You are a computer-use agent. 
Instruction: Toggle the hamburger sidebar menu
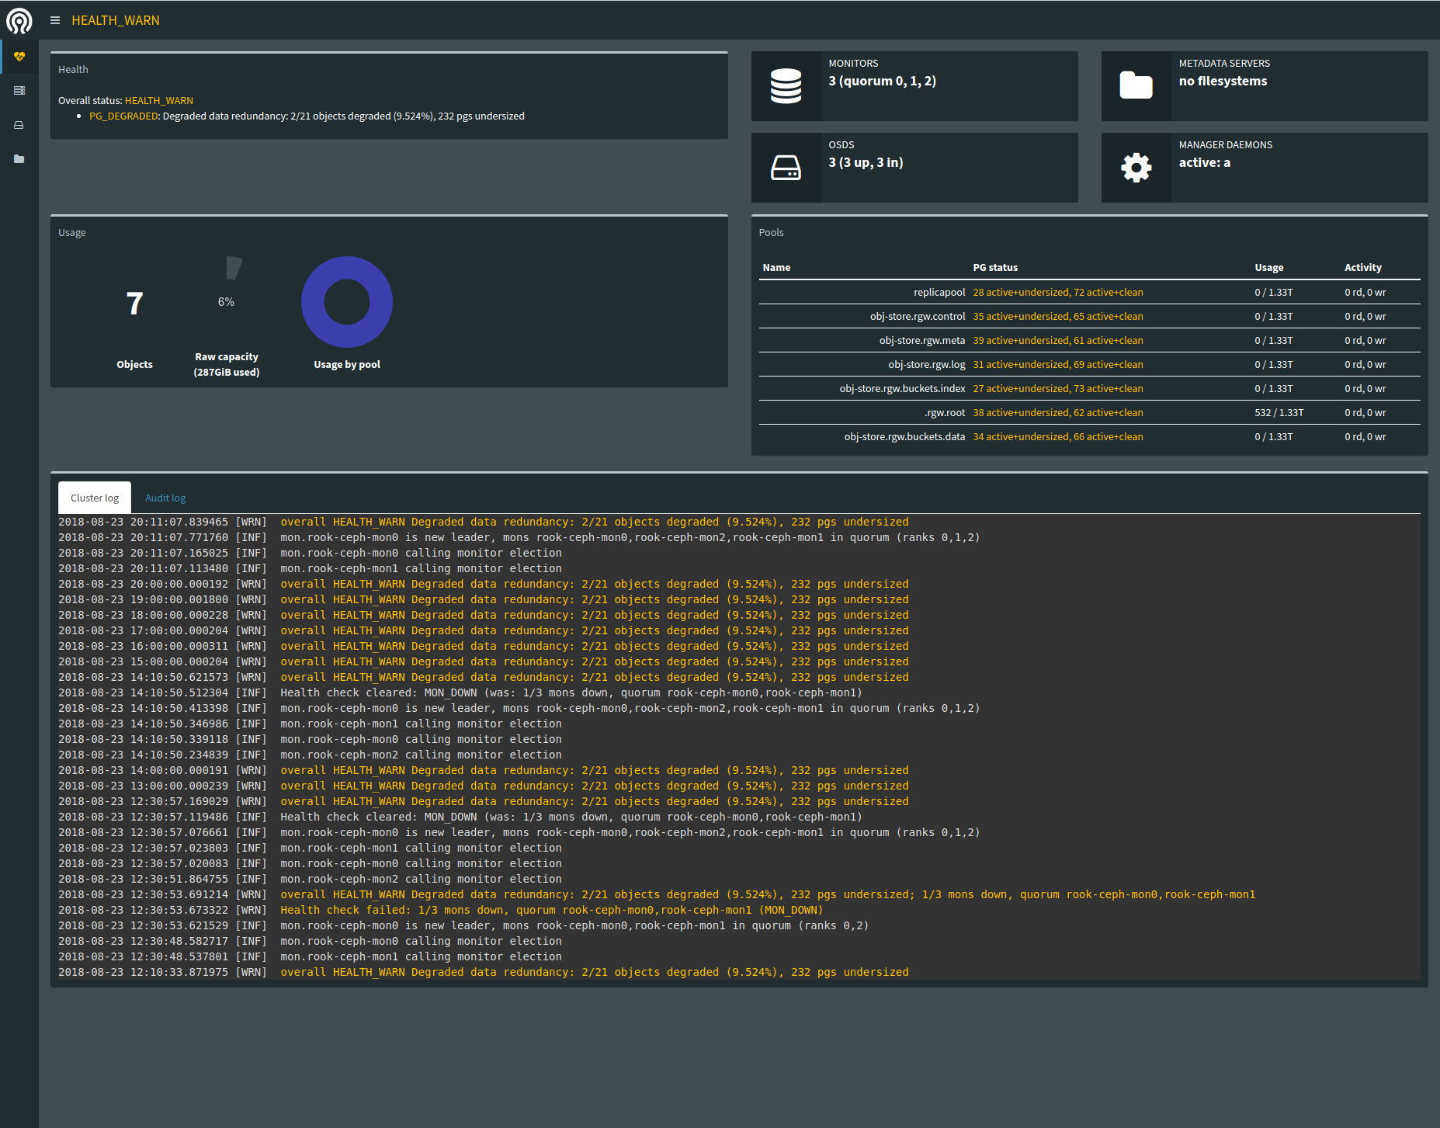(55, 20)
